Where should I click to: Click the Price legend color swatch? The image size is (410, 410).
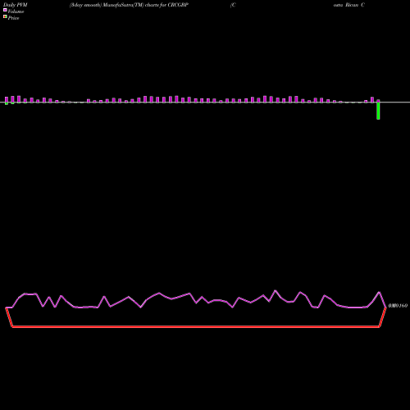[5, 16]
